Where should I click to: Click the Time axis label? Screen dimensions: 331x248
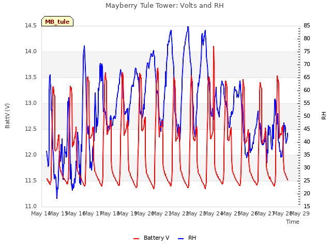[293, 222]
